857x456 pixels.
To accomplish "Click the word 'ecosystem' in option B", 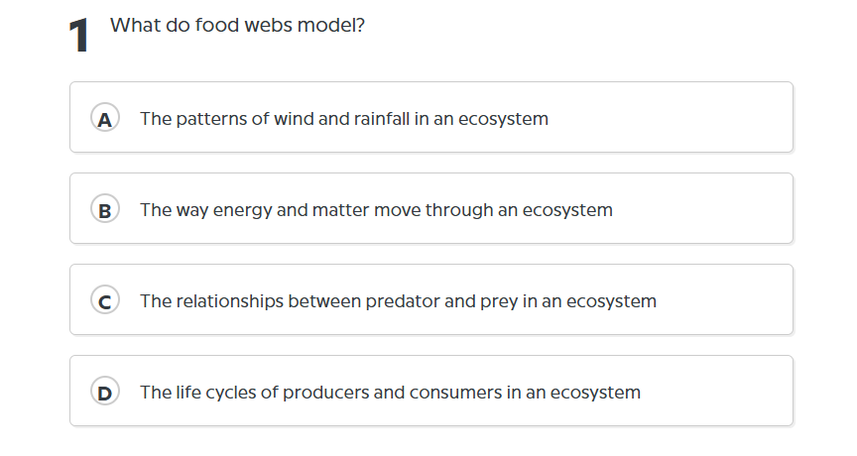I will coord(567,210).
